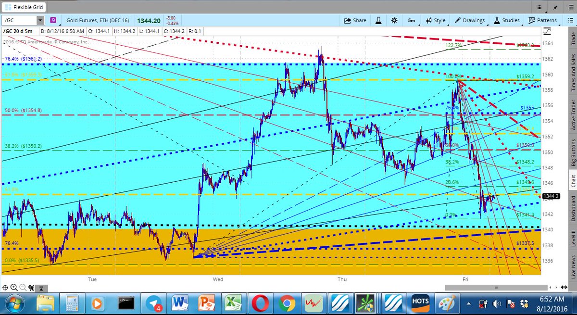This screenshot has width=577, height=315.
Task: Change the 5m timeframe
Action: click(412, 20)
